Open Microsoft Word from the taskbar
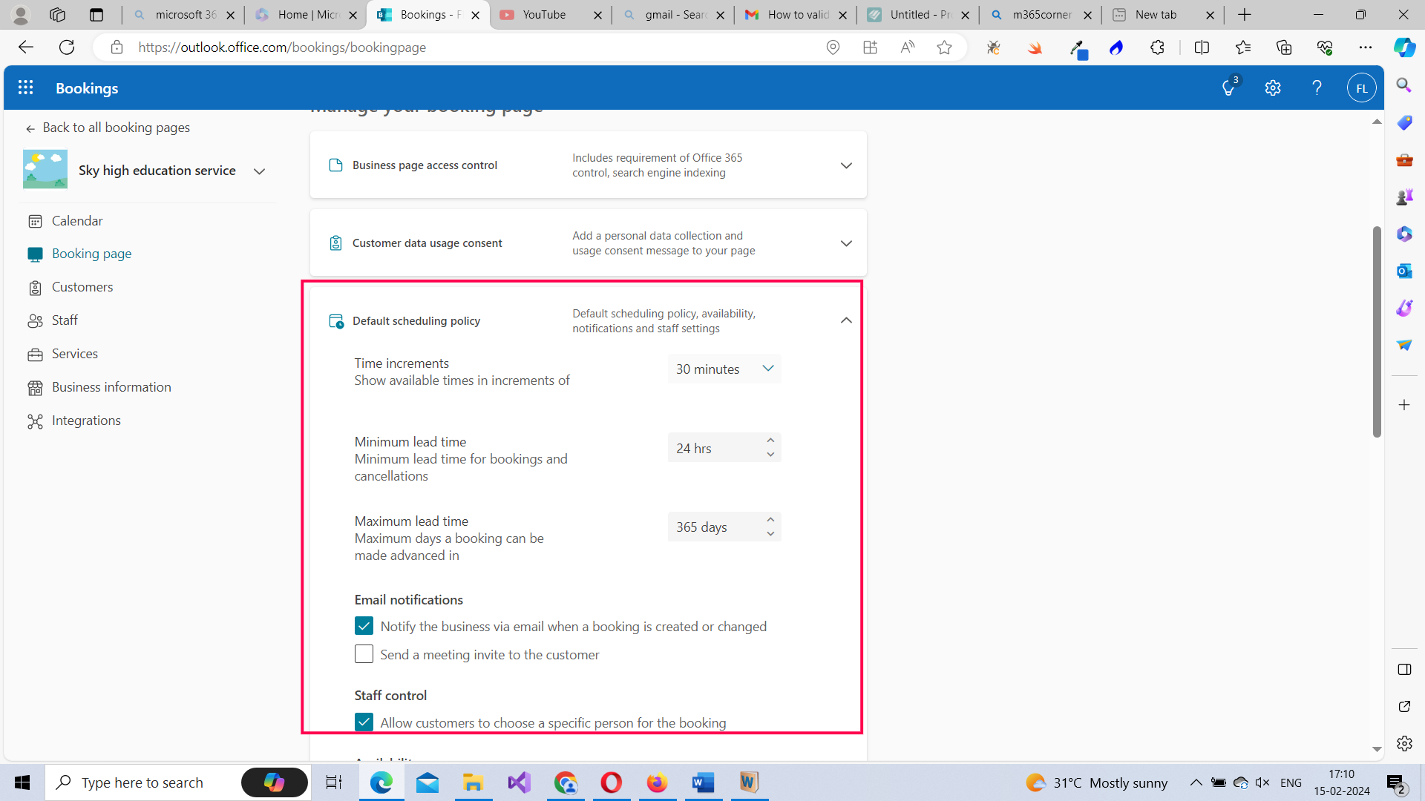Image resolution: width=1425 pixels, height=801 pixels. pos(703,782)
